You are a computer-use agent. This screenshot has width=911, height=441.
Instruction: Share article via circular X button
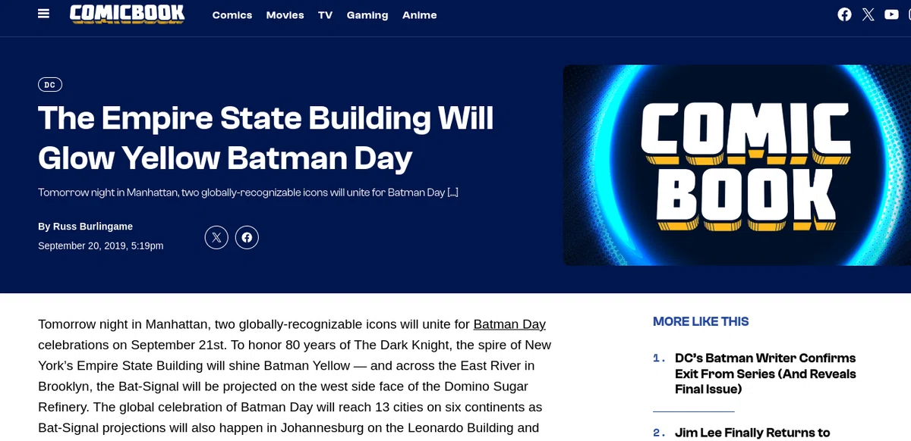tap(216, 237)
